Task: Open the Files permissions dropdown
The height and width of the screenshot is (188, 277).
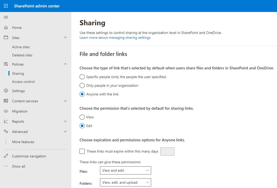Action: click(x=125, y=170)
